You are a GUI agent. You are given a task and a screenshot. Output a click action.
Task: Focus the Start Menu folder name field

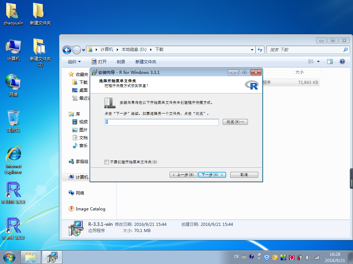[x=161, y=122]
